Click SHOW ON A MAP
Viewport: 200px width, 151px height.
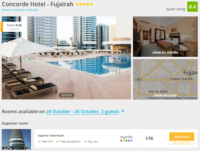165,95
